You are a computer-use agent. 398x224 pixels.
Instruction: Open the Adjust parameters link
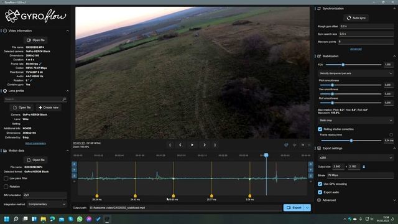35,144
